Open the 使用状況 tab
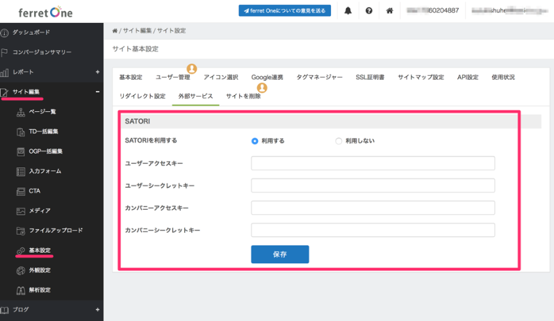The width and height of the screenshot is (554, 321). pyautogui.click(x=503, y=77)
